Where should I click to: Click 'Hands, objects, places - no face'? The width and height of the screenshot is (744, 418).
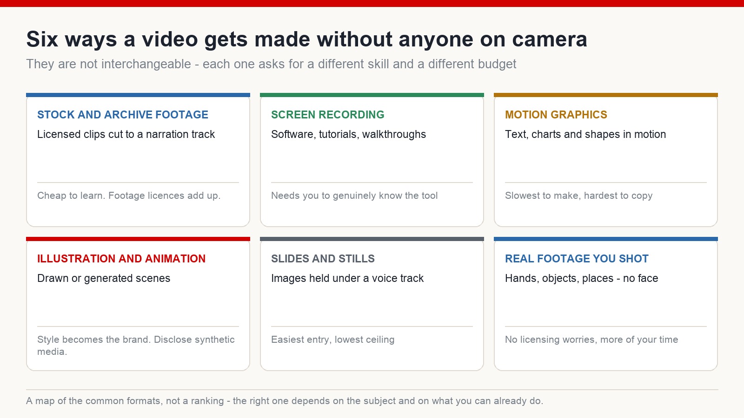[x=582, y=279]
